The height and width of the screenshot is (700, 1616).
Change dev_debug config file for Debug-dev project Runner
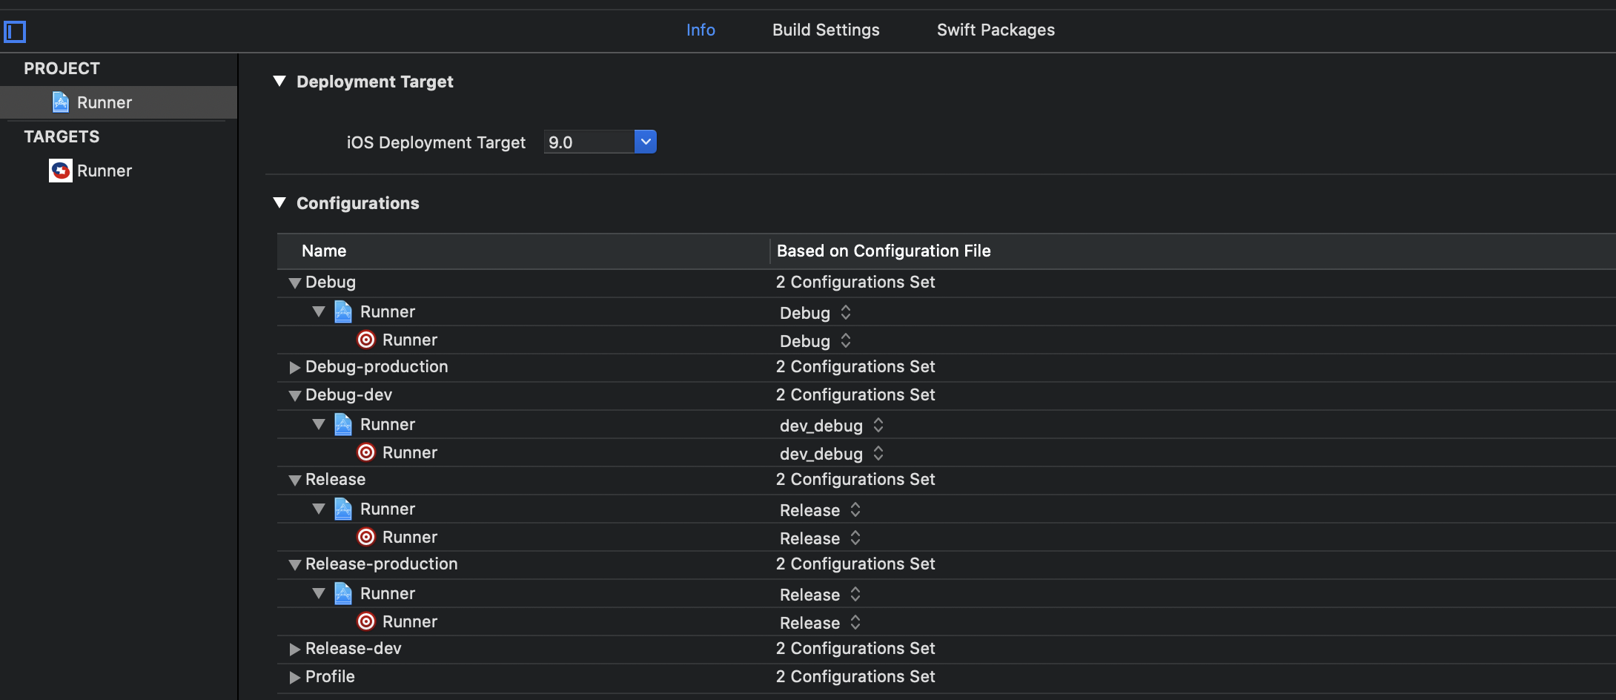[x=831, y=426]
